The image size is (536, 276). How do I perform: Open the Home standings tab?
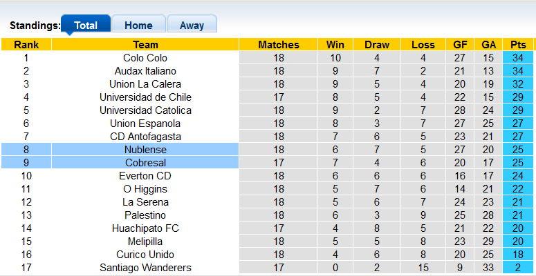tap(138, 26)
